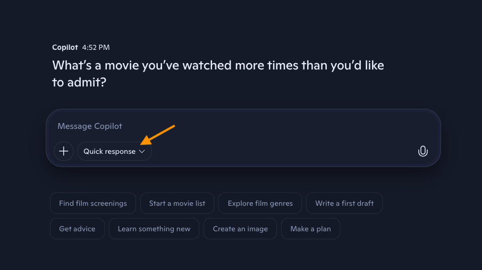Screen dimensions: 482x270
Task: Click the question's first line about movies
Action: [x=218, y=65]
